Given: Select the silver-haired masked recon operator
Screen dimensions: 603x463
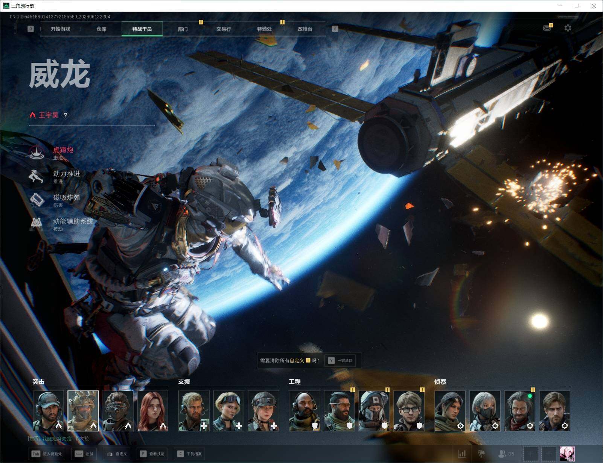Looking at the screenshot, I should pos(485,411).
